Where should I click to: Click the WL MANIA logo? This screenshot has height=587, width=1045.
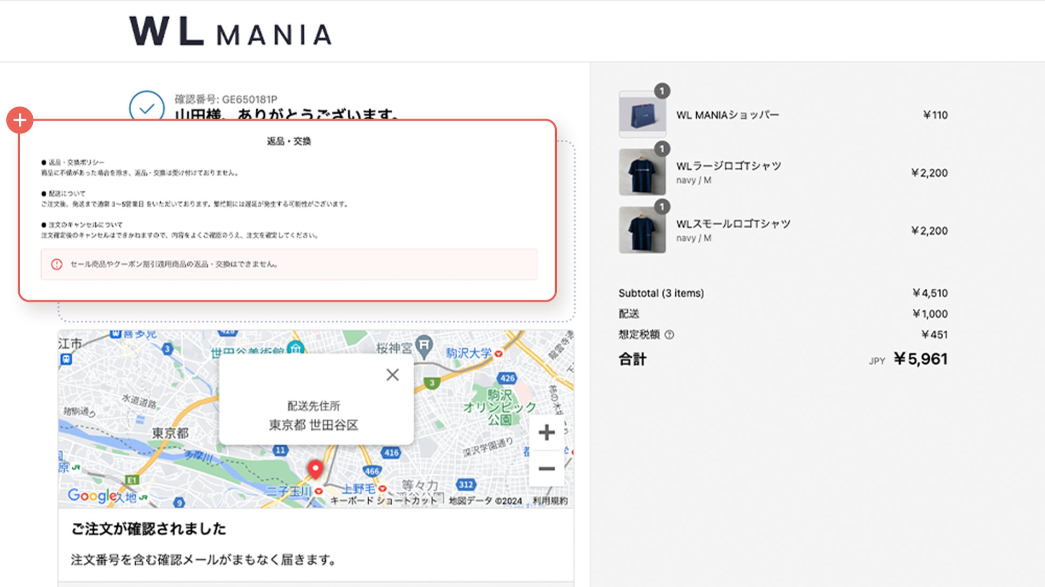(230, 32)
